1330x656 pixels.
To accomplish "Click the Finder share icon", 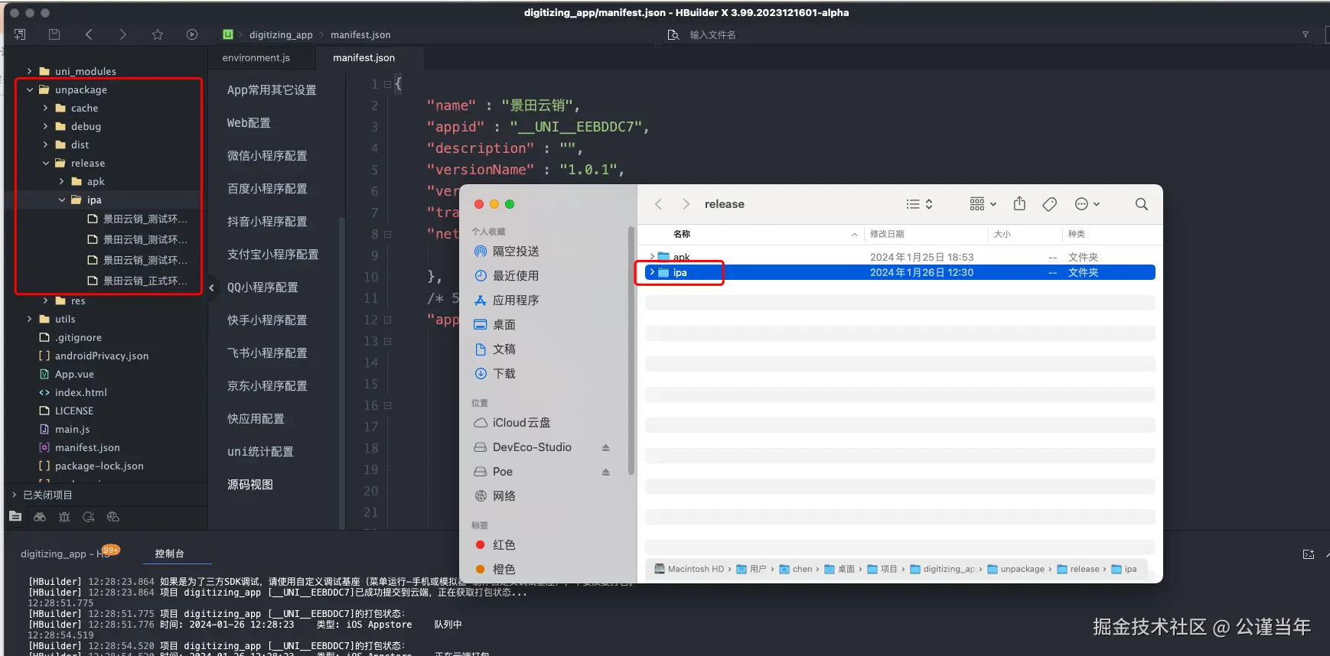I will (x=1019, y=203).
